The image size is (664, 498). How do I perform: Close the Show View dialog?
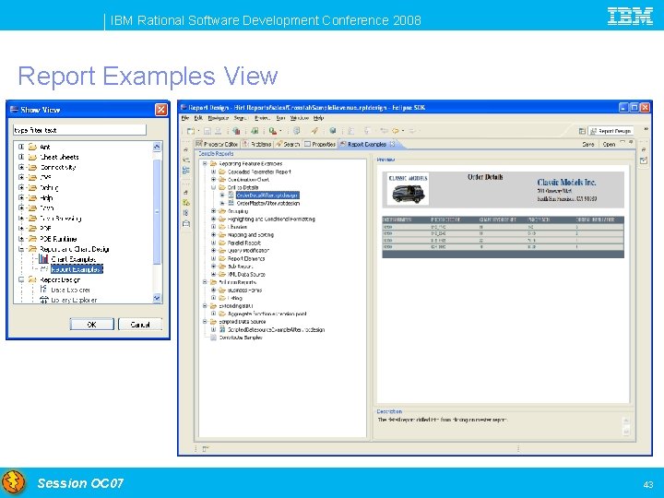(x=160, y=110)
